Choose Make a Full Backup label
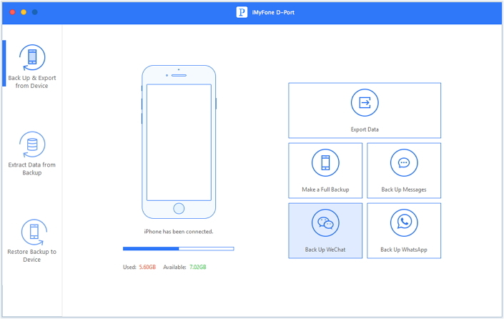The image size is (504, 319). point(325,190)
